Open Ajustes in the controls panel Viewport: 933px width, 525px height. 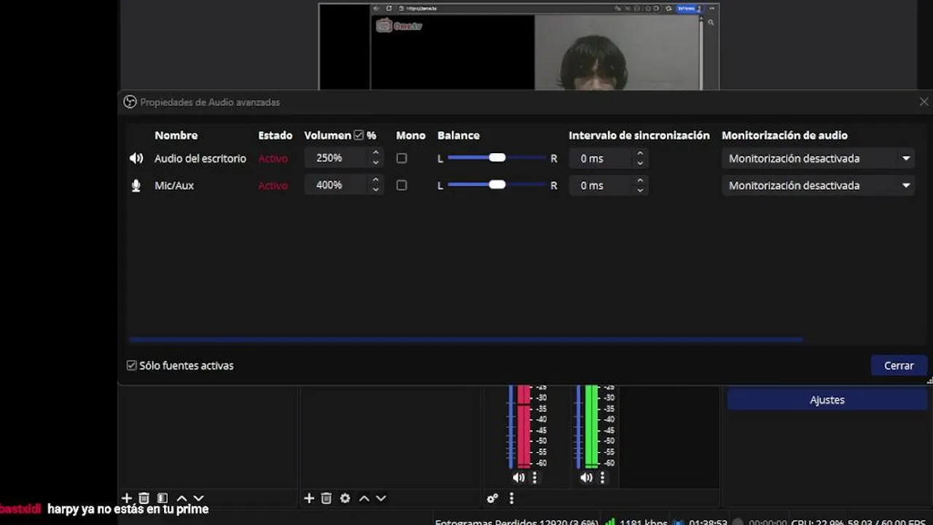click(x=827, y=400)
